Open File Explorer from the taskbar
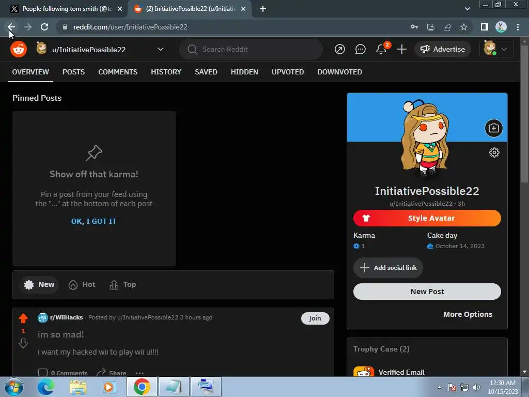The image size is (529, 397). tap(78, 387)
